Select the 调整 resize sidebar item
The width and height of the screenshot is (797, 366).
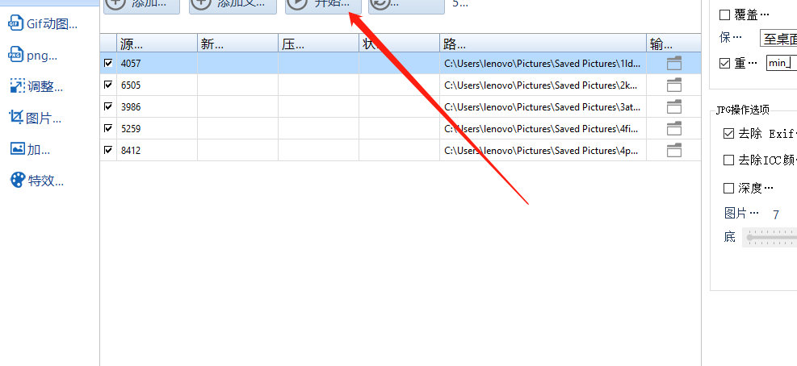pyautogui.click(x=36, y=87)
